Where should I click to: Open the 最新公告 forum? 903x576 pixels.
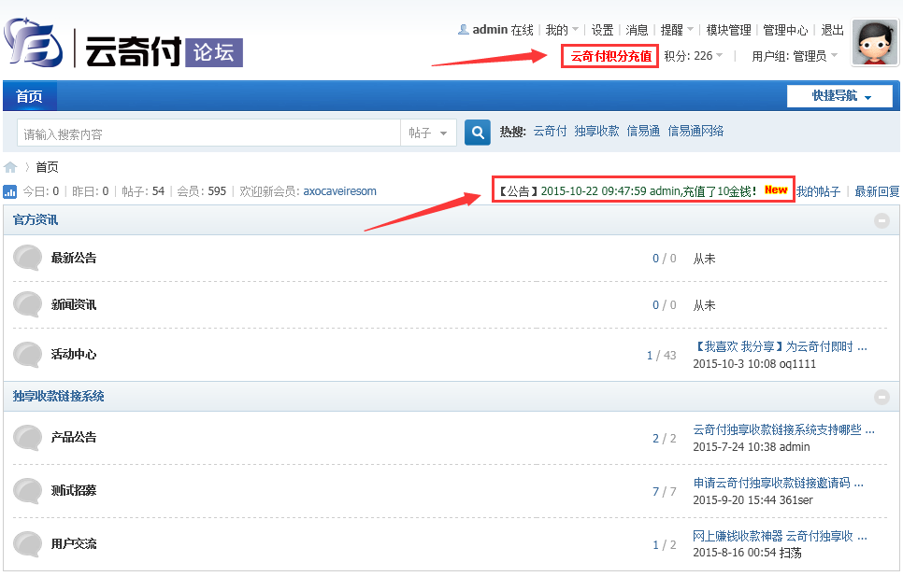74,258
